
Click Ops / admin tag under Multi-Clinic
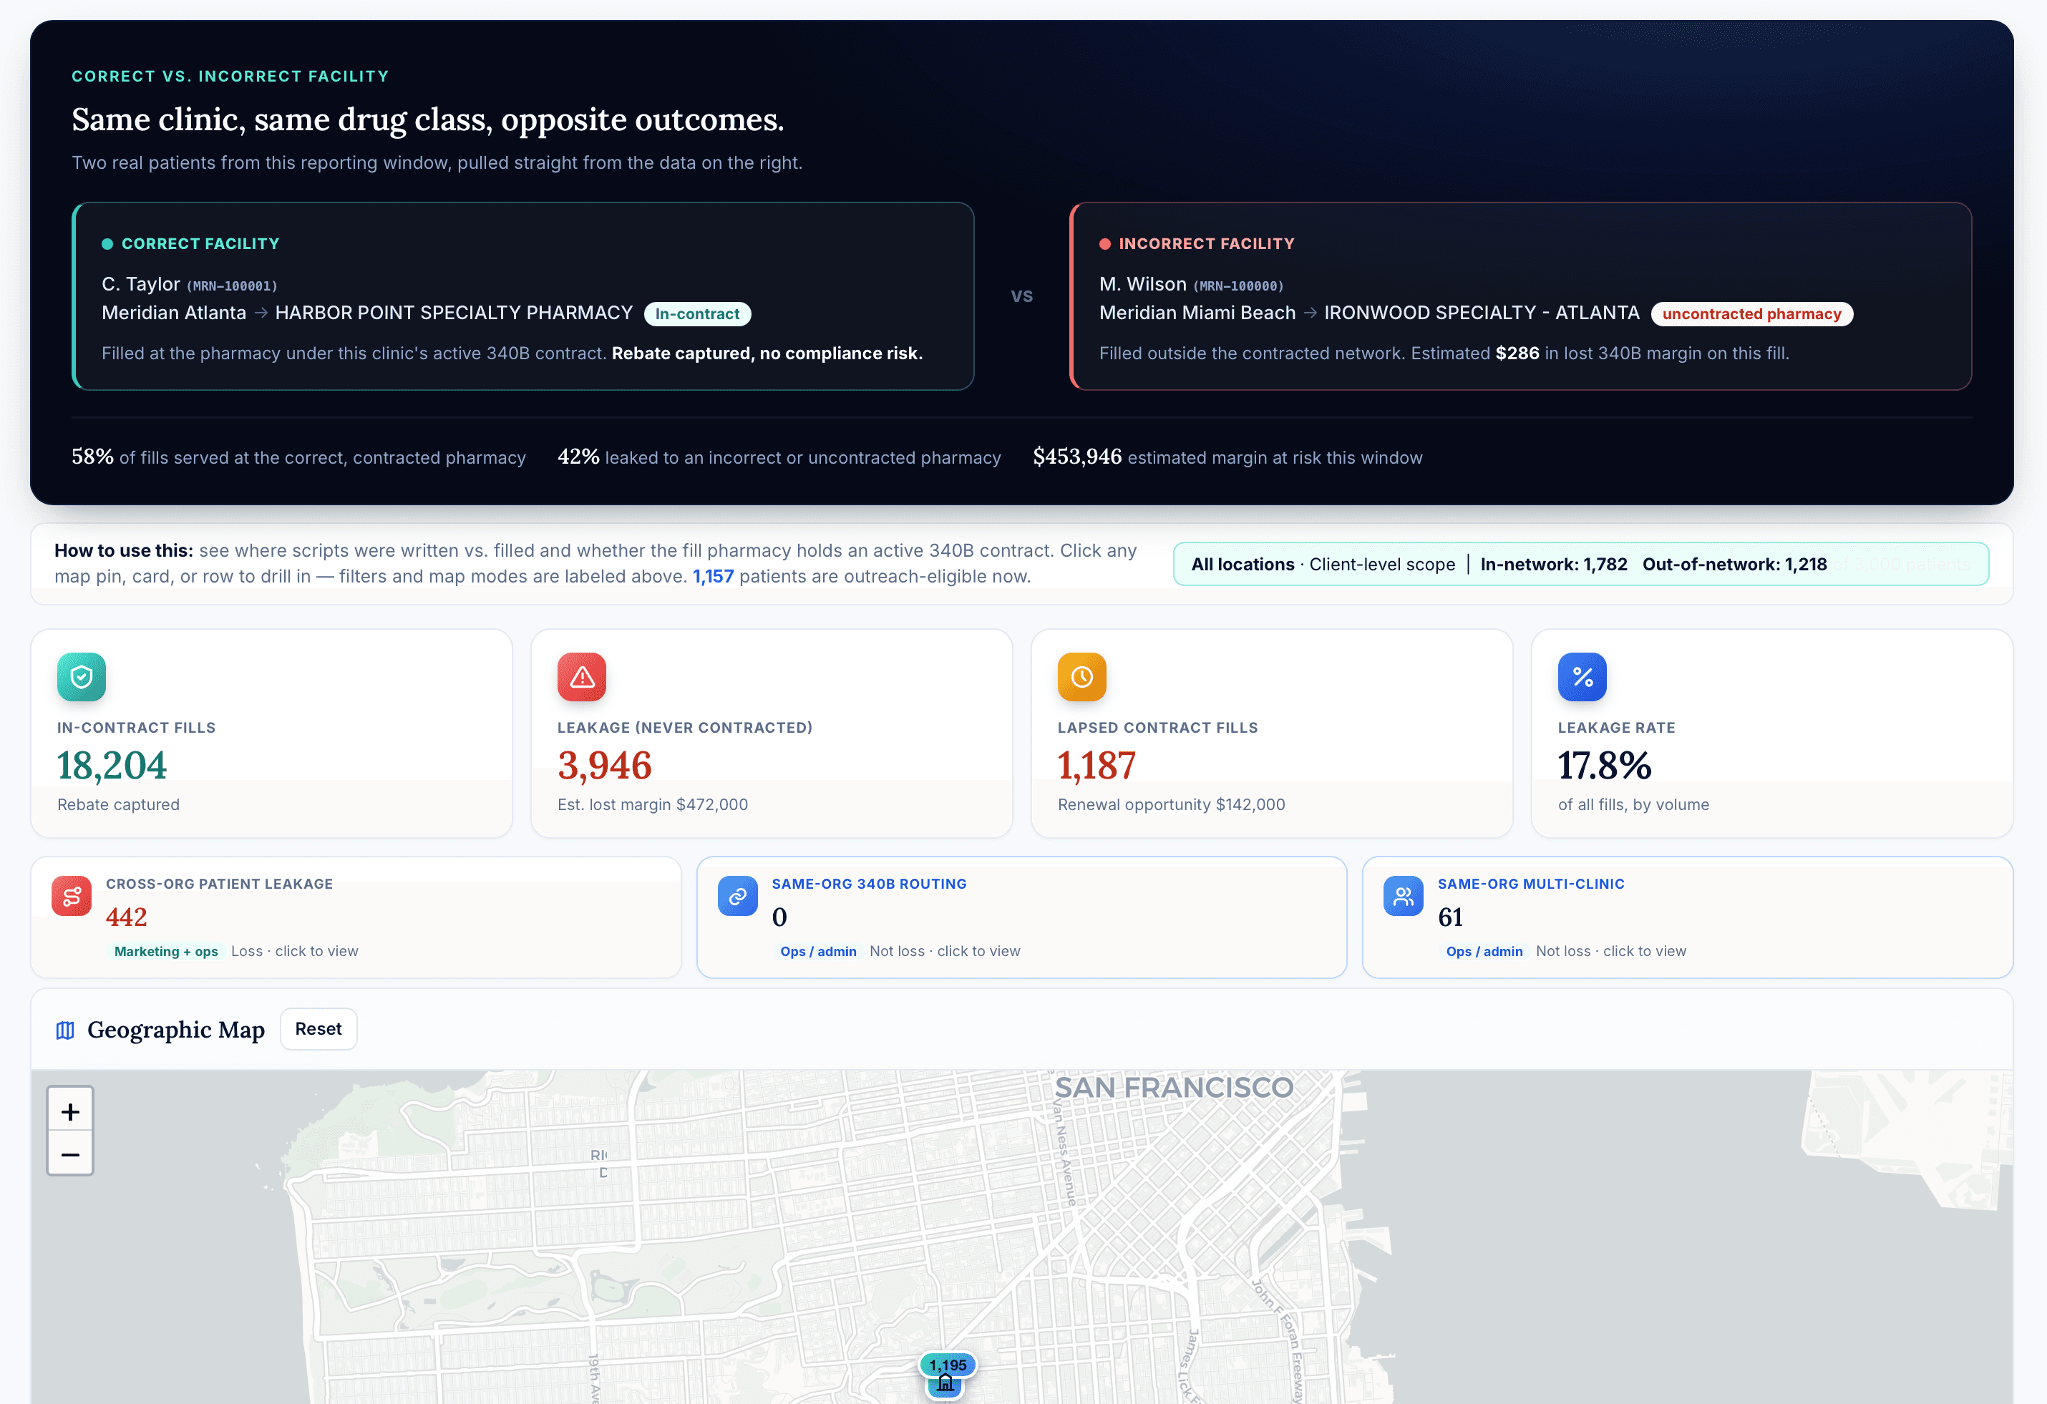click(1483, 951)
